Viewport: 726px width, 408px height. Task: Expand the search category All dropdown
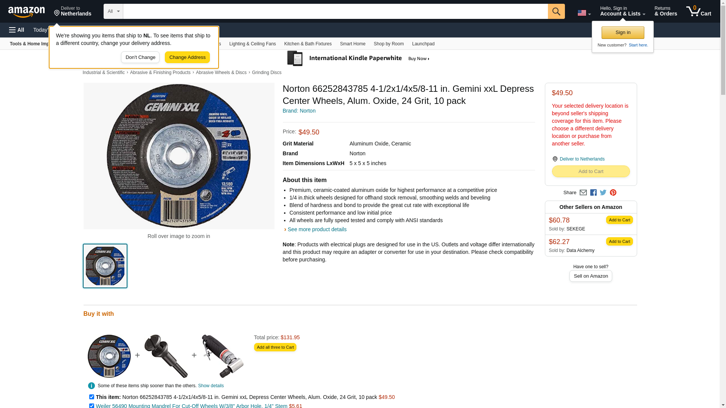point(113,11)
